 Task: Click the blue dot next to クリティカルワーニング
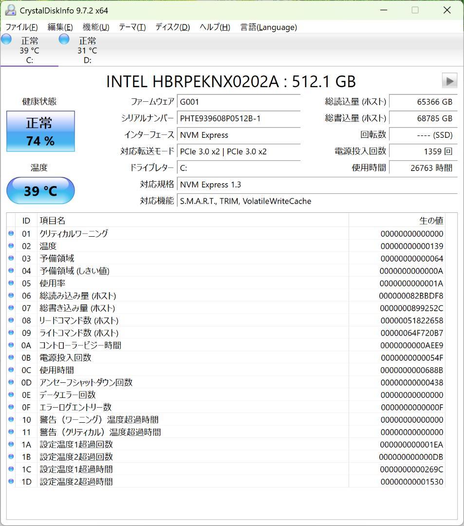tap(11, 233)
